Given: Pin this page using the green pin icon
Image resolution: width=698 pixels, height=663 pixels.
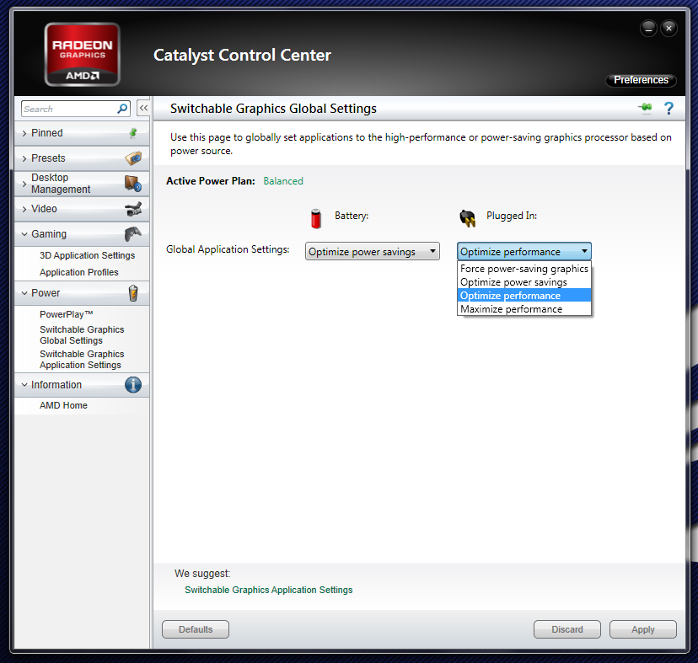Looking at the screenshot, I should 645,108.
